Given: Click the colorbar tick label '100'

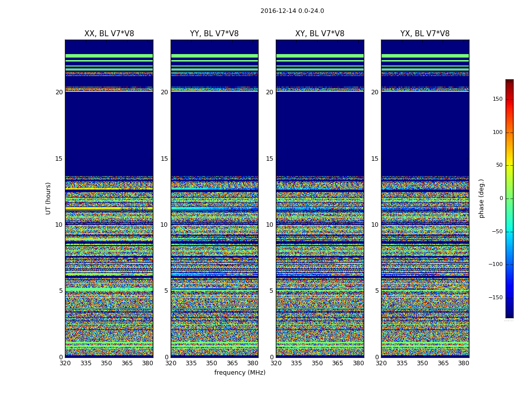Looking at the screenshot, I should tap(498, 132).
